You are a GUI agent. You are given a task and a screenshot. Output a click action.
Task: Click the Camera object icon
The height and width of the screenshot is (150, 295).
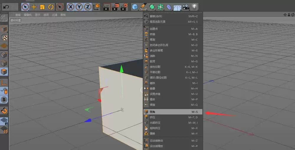[x=186, y=7]
